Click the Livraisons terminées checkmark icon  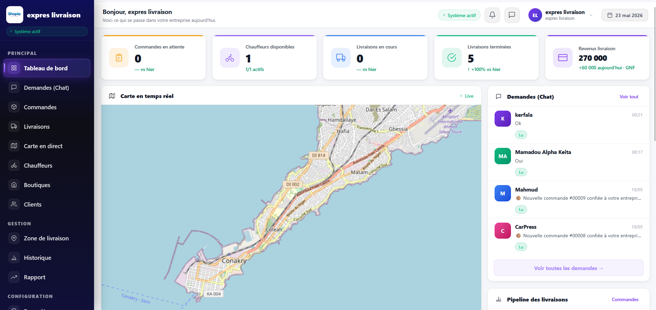click(452, 58)
